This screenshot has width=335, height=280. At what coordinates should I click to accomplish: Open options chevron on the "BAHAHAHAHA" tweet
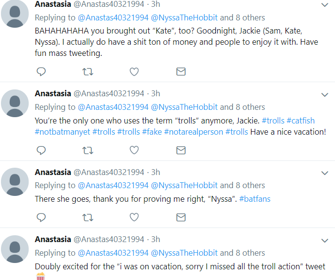click(x=324, y=5)
